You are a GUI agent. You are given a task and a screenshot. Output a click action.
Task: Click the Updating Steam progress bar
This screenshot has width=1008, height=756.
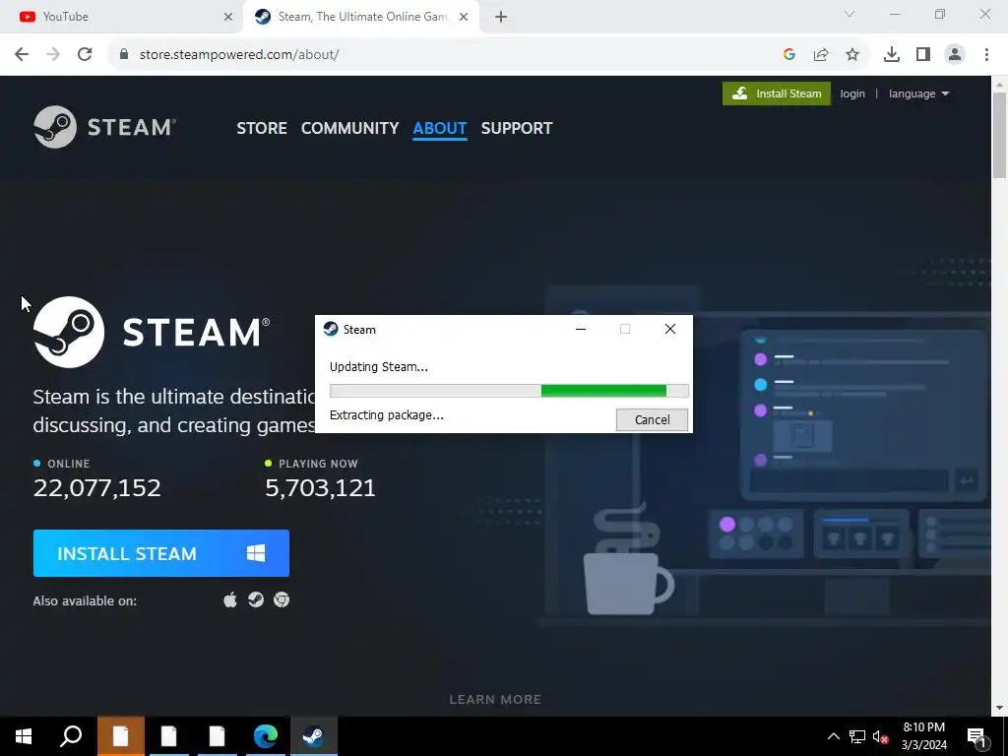[x=509, y=390]
